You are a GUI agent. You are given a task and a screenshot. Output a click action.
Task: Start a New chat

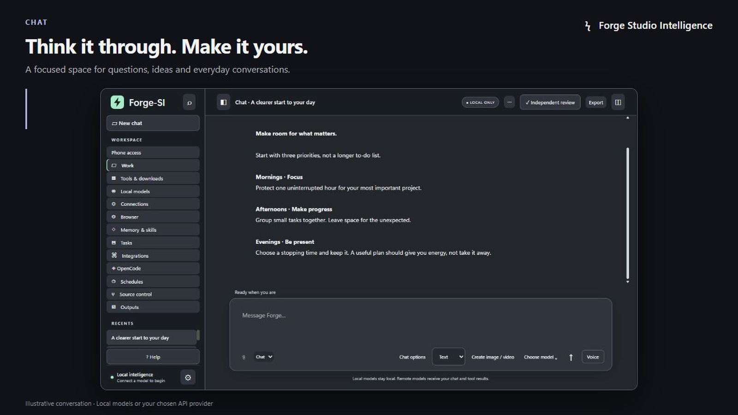(x=153, y=123)
